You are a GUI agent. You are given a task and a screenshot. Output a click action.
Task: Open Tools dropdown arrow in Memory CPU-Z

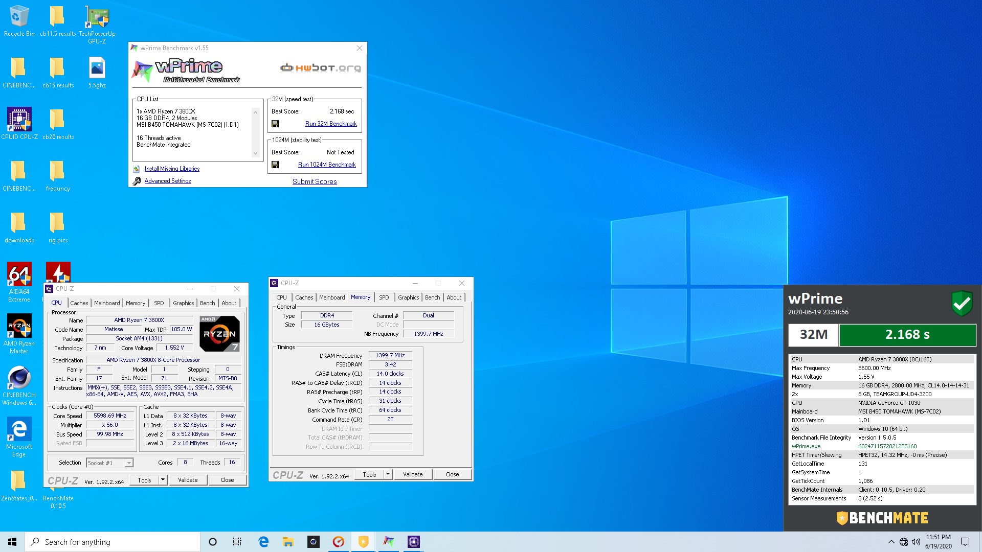388,474
